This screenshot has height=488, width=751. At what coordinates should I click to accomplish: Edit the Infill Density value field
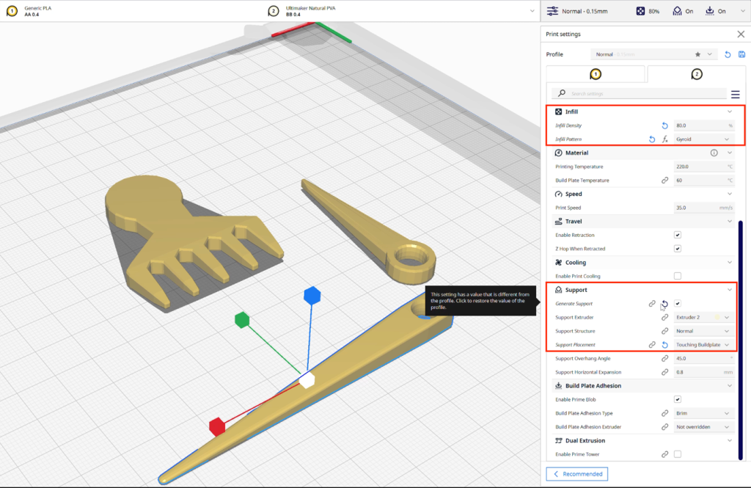(703, 125)
